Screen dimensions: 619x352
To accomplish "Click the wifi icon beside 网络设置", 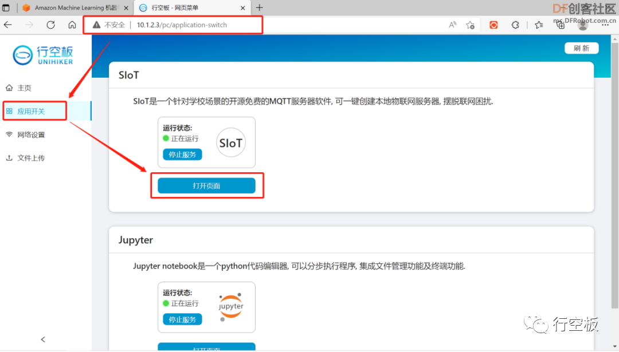I will pos(9,135).
